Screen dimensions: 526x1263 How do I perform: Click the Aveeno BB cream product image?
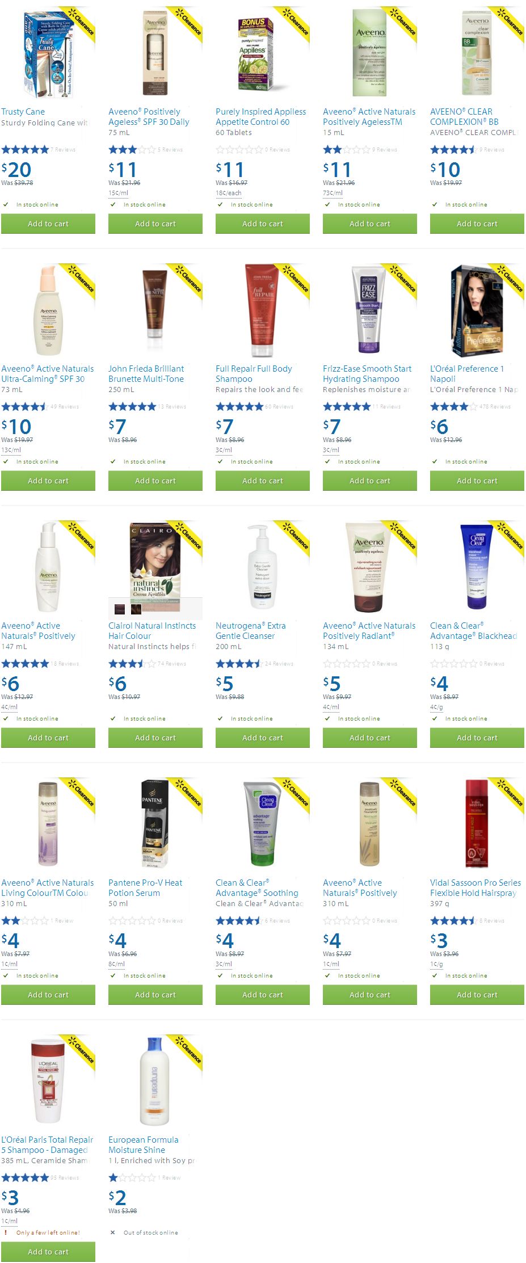[477, 53]
